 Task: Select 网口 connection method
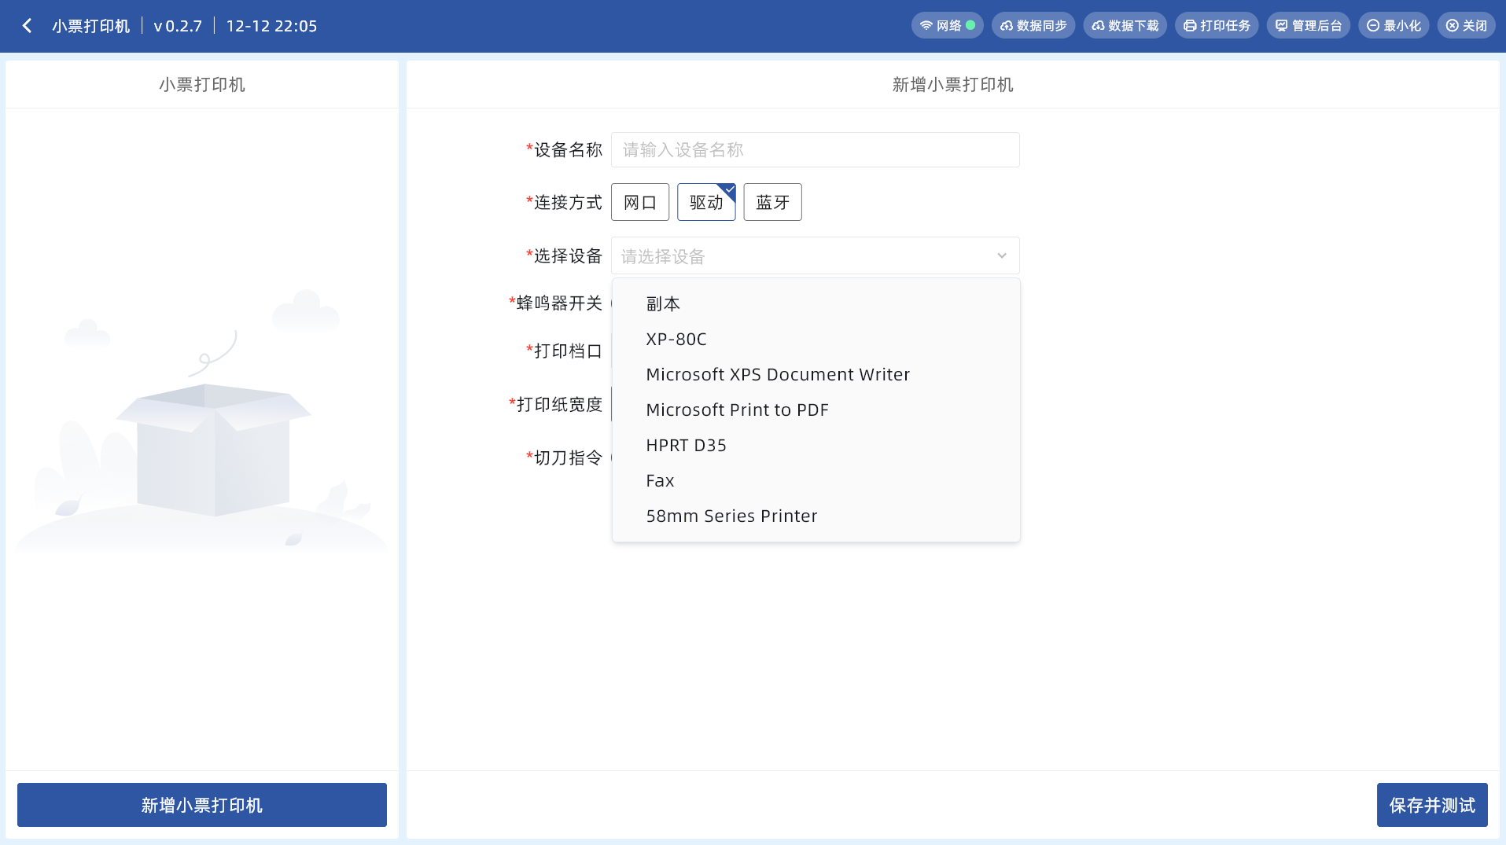(x=639, y=203)
